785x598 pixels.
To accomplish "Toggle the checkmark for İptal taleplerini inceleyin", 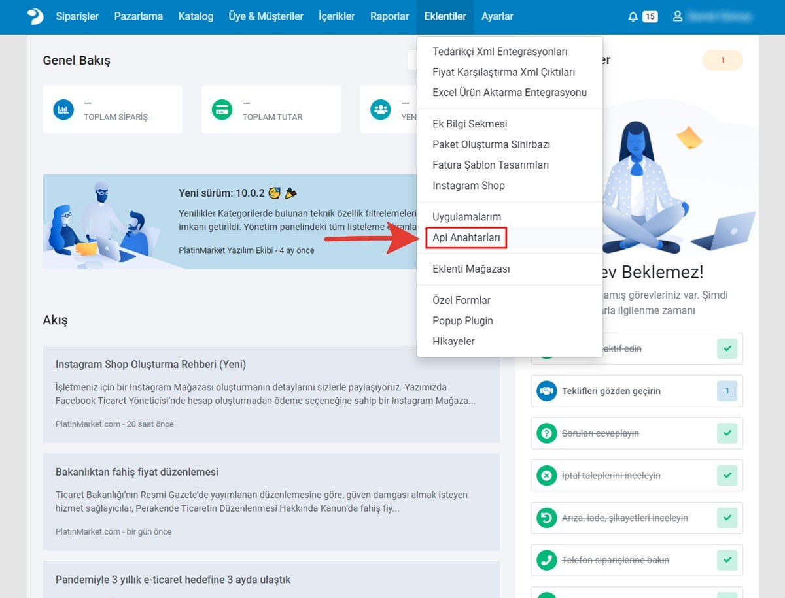I will (727, 476).
